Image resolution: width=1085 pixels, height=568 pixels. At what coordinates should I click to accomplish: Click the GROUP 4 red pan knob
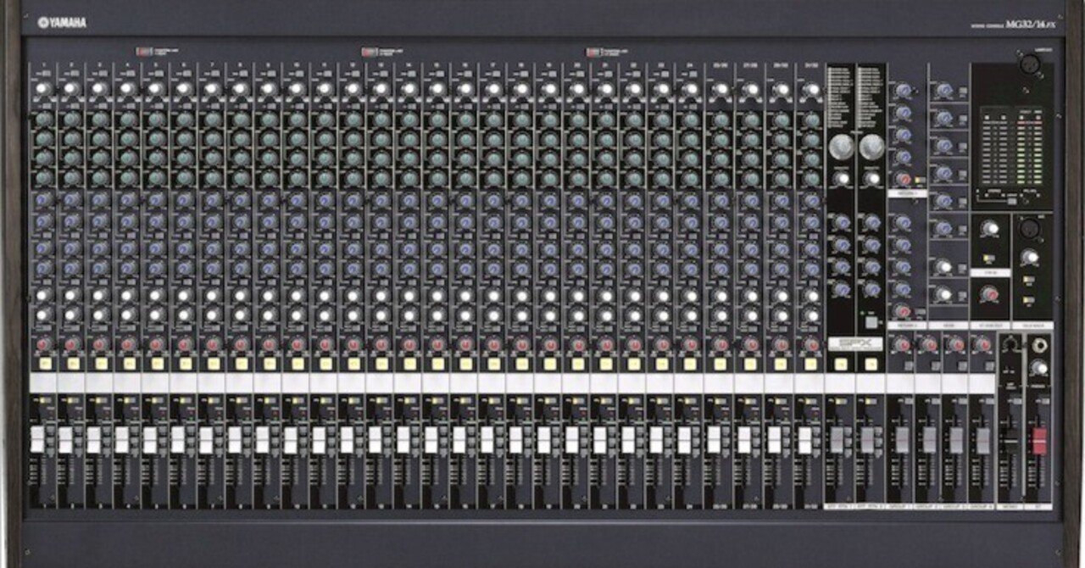click(982, 344)
